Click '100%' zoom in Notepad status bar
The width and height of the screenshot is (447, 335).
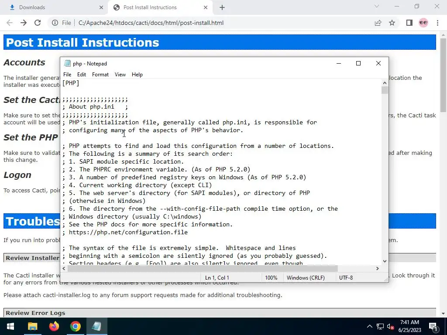coord(271,277)
